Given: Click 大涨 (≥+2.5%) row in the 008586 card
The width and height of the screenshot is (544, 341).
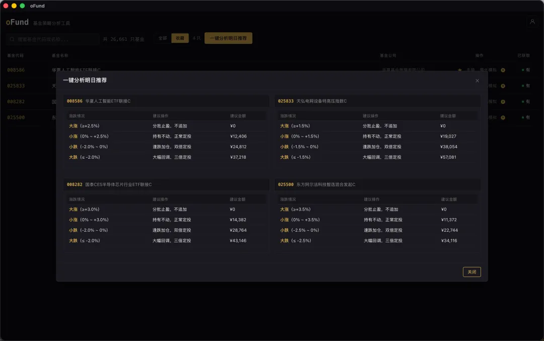Looking at the screenshot, I should tap(166, 126).
